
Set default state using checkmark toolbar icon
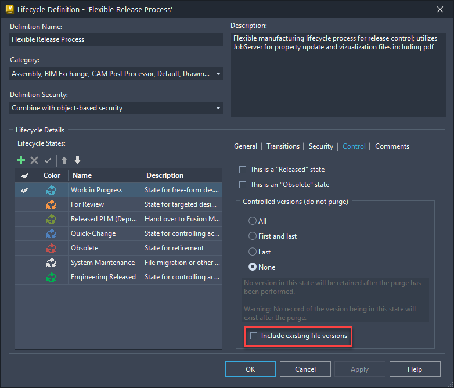click(x=48, y=160)
